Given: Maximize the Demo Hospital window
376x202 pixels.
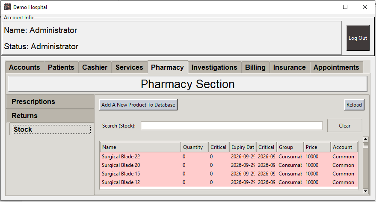Looking at the screenshot, I should coord(345,7).
